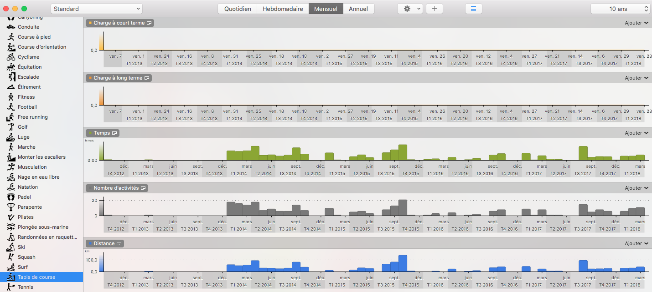Choose the Escalade climbing icon
This screenshot has width=652, height=292.
coord(11,77)
